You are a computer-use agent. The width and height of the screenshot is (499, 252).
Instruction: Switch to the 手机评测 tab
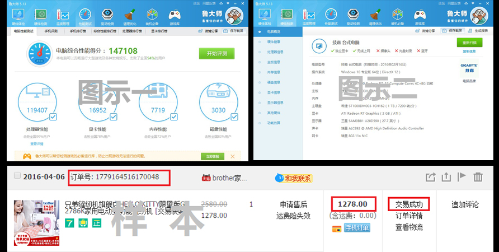coord(51,31)
